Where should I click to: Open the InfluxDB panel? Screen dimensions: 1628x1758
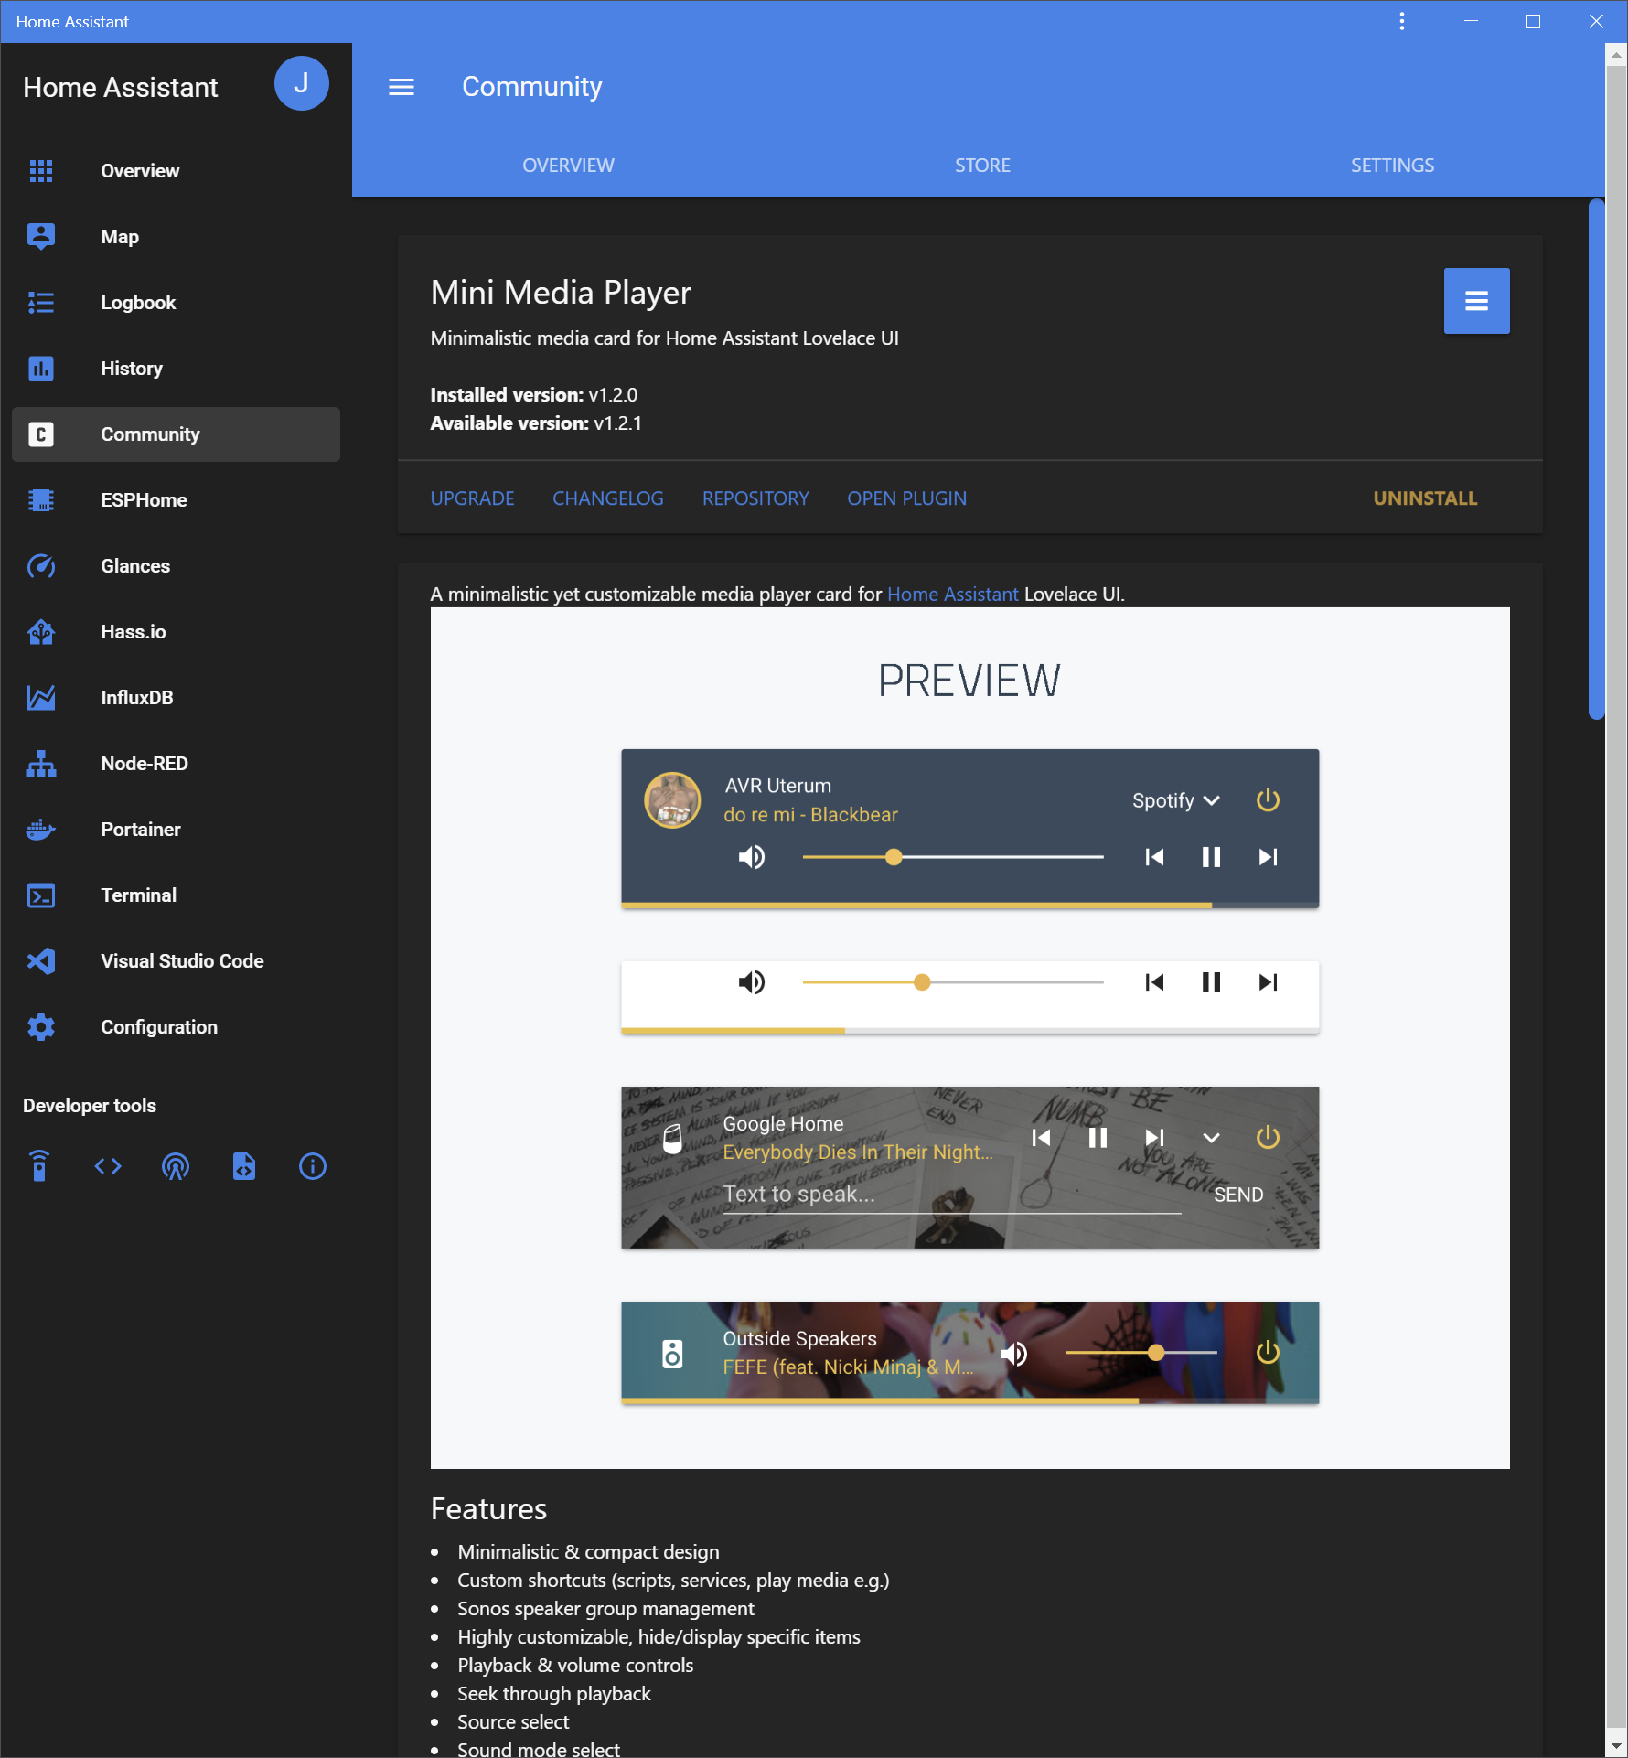click(x=176, y=698)
